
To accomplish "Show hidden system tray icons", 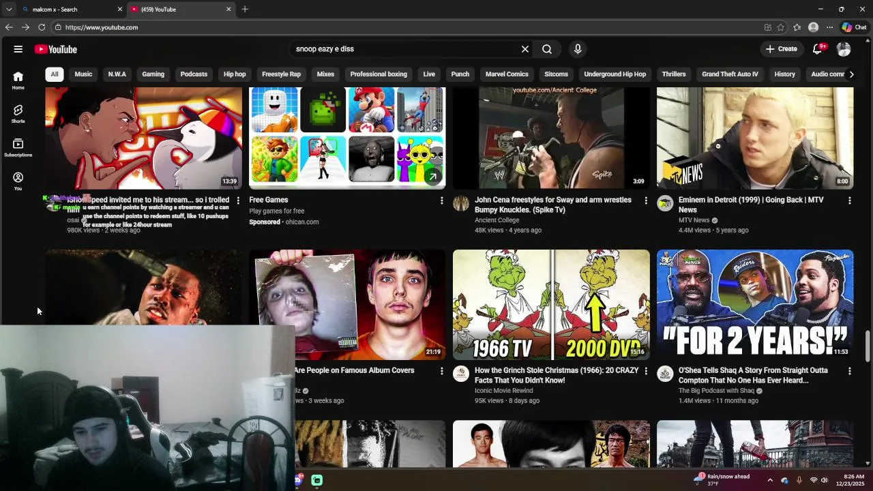I will [x=770, y=480].
